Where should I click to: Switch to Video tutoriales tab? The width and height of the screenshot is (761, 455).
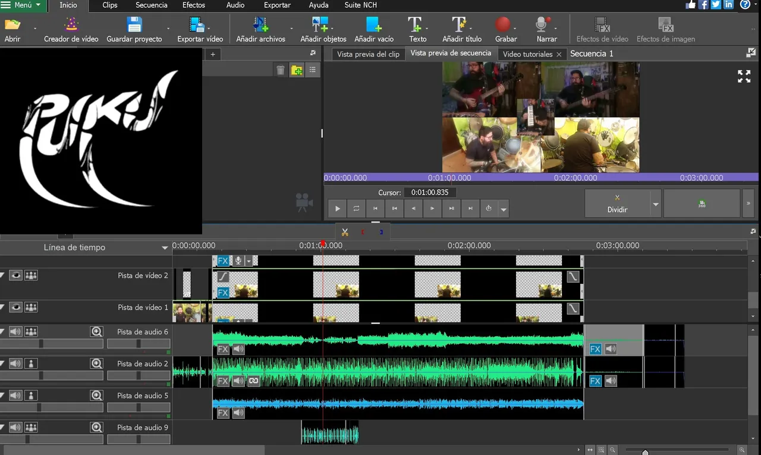point(528,54)
